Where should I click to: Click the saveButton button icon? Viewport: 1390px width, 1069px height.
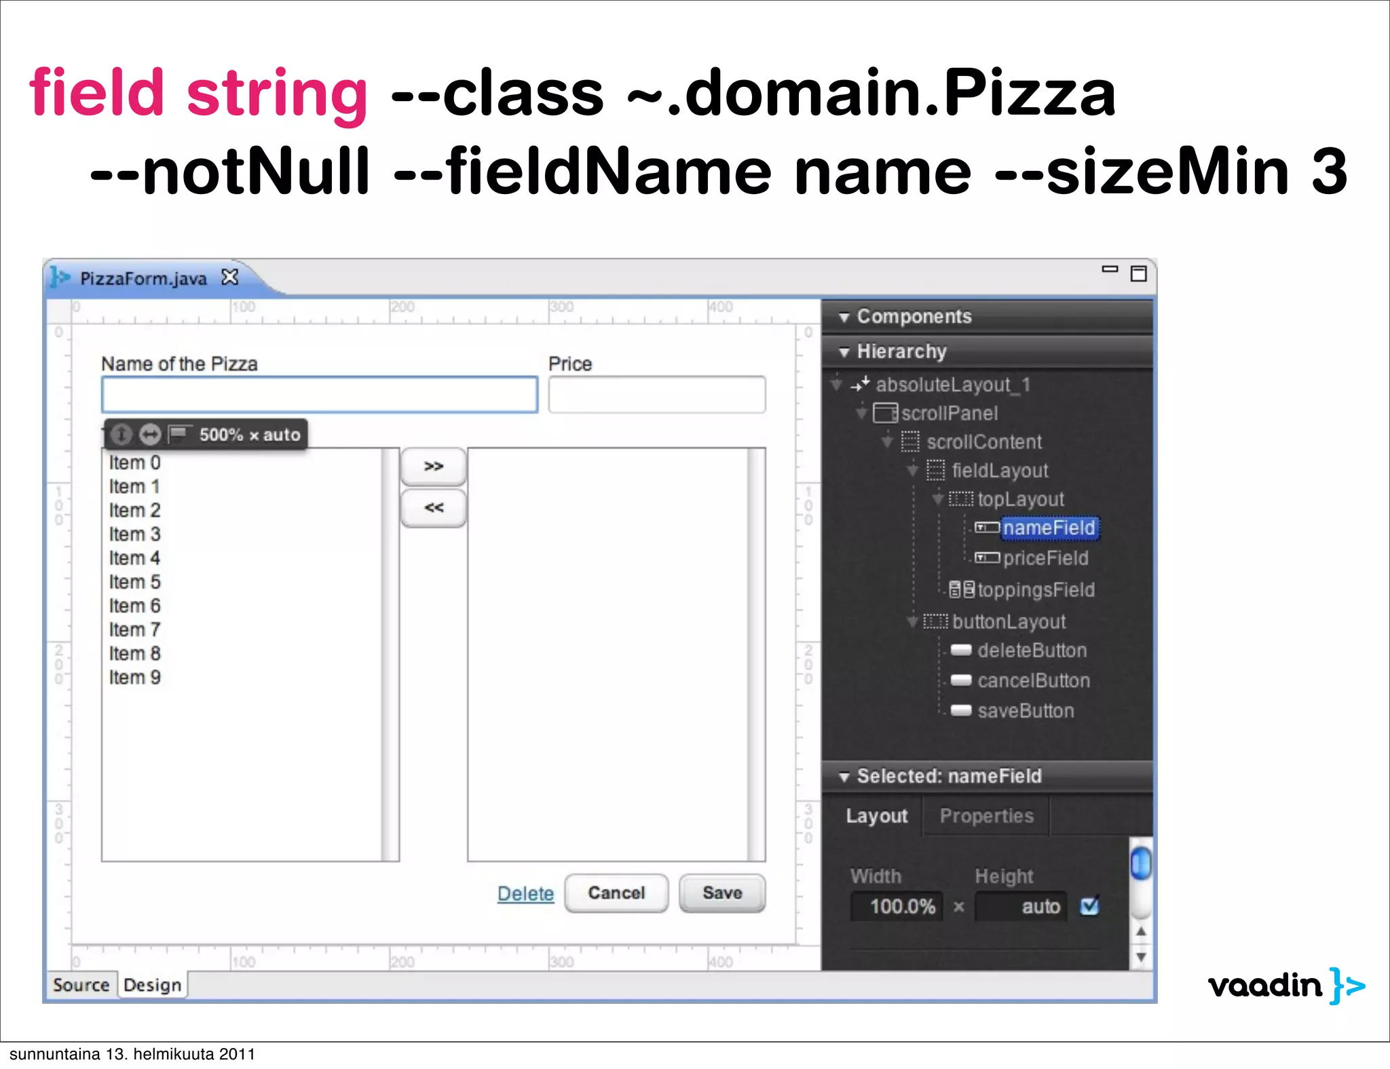(x=961, y=710)
